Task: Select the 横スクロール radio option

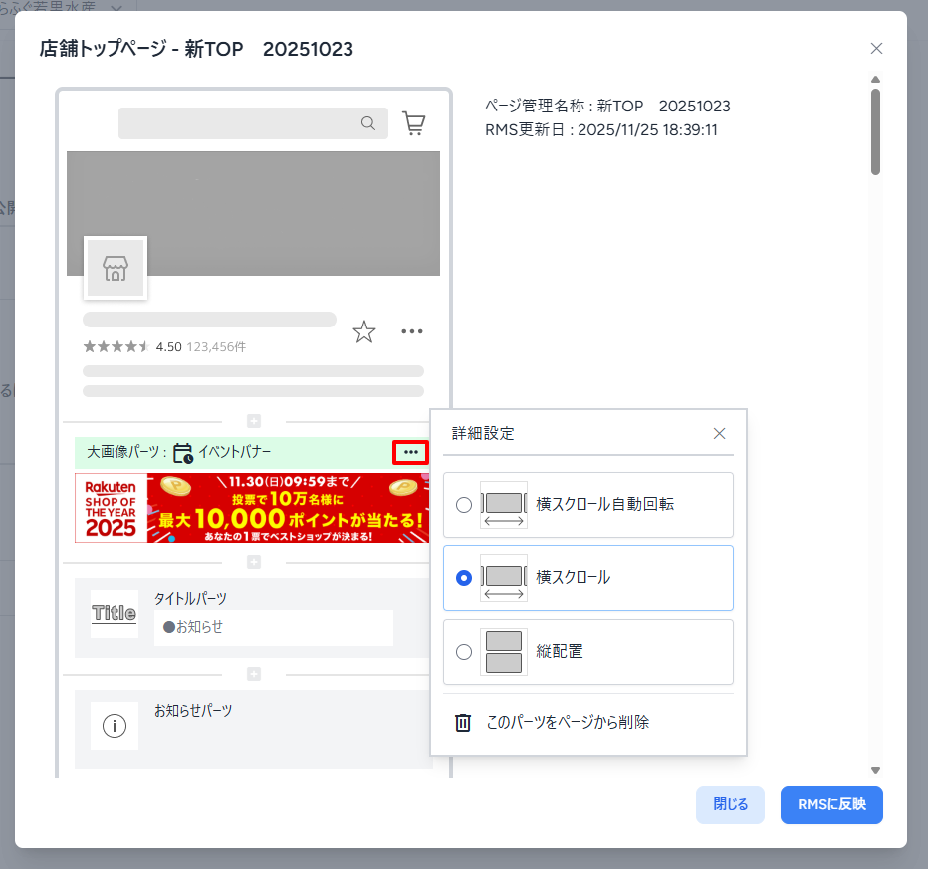Action: (464, 578)
